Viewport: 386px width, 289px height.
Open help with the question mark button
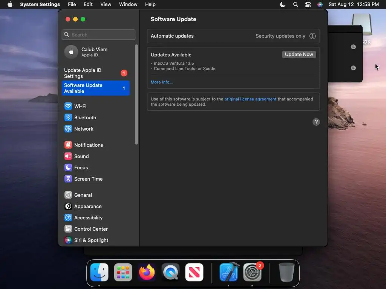click(316, 122)
